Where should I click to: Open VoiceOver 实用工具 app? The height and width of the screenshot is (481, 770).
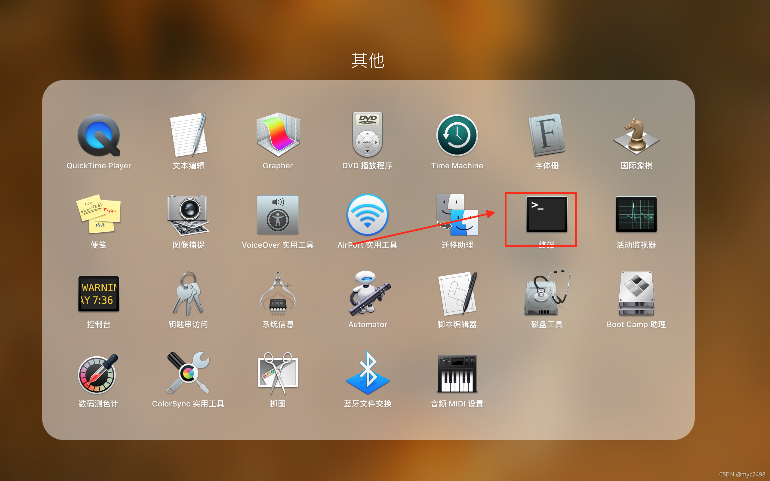[278, 215]
